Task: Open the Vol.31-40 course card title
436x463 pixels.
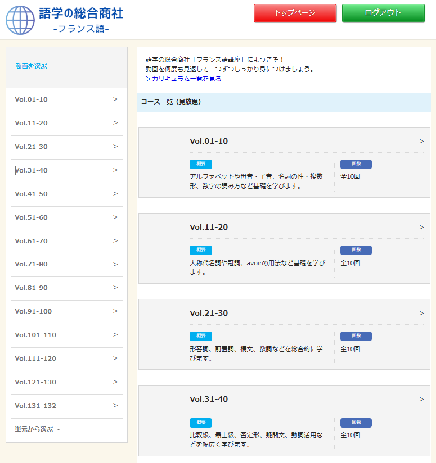Action: tap(209, 400)
